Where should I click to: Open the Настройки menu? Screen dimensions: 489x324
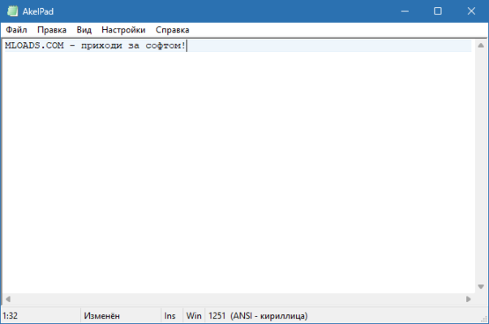point(123,30)
